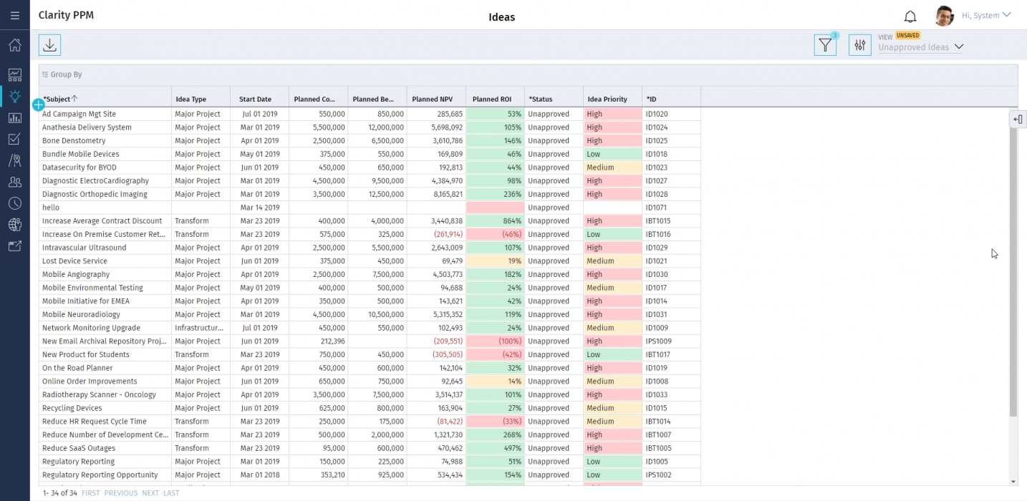The height and width of the screenshot is (501, 1027).
Task: Click the export download icon
Action: click(x=49, y=45)
